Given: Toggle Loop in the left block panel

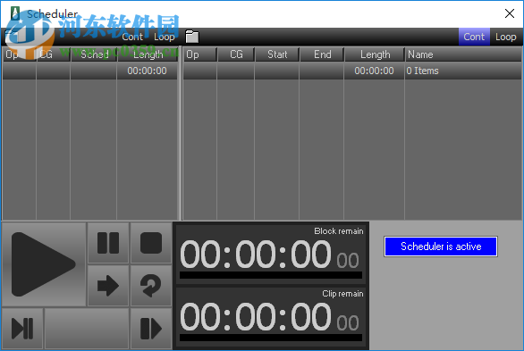Looking at the screenshot, I should coord(164,37).
